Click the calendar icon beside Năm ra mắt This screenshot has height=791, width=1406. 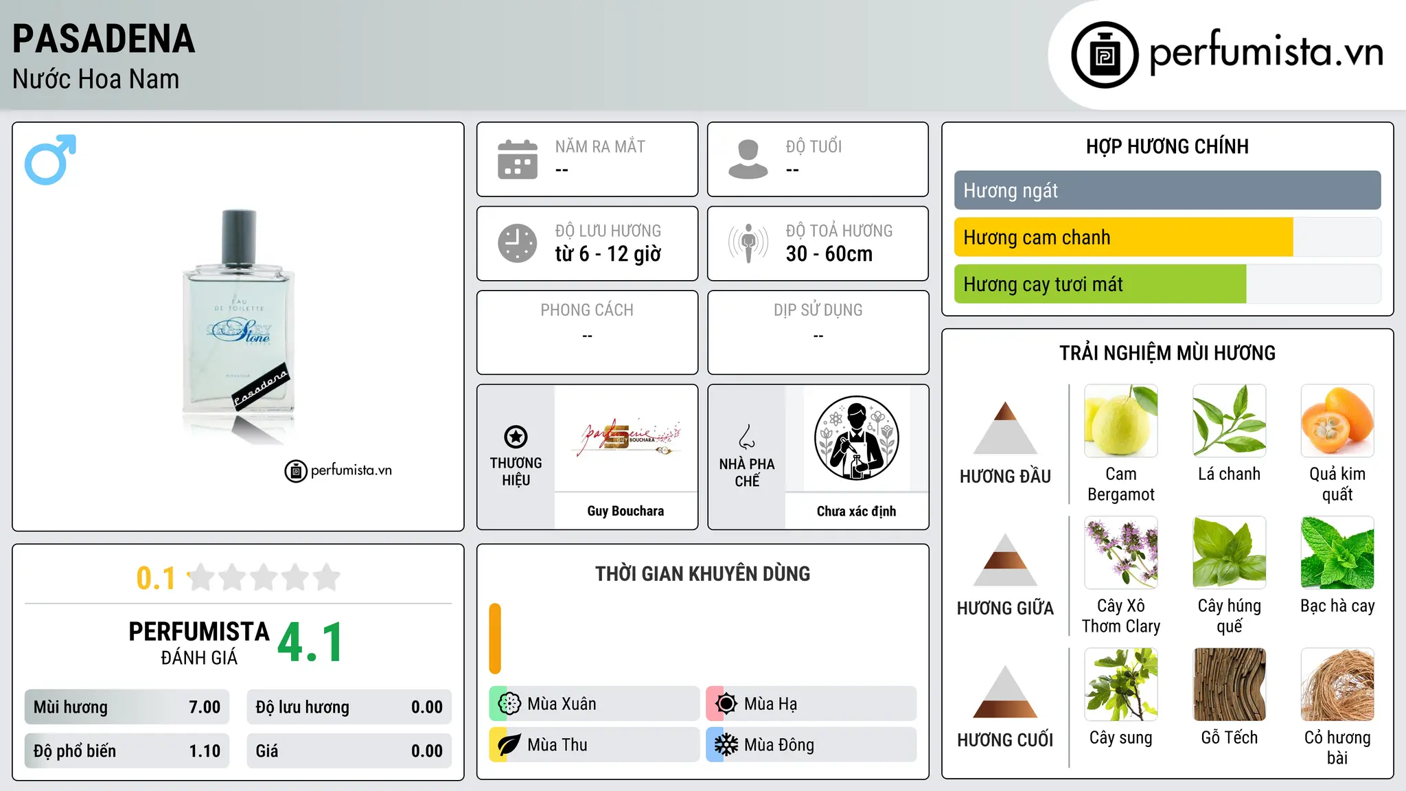click(x=518, y=159)
